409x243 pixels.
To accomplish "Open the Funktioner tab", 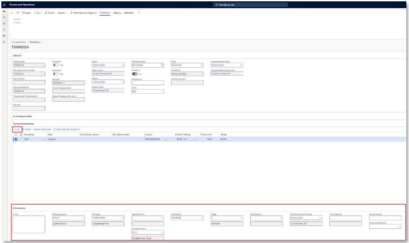I will 105,12.
